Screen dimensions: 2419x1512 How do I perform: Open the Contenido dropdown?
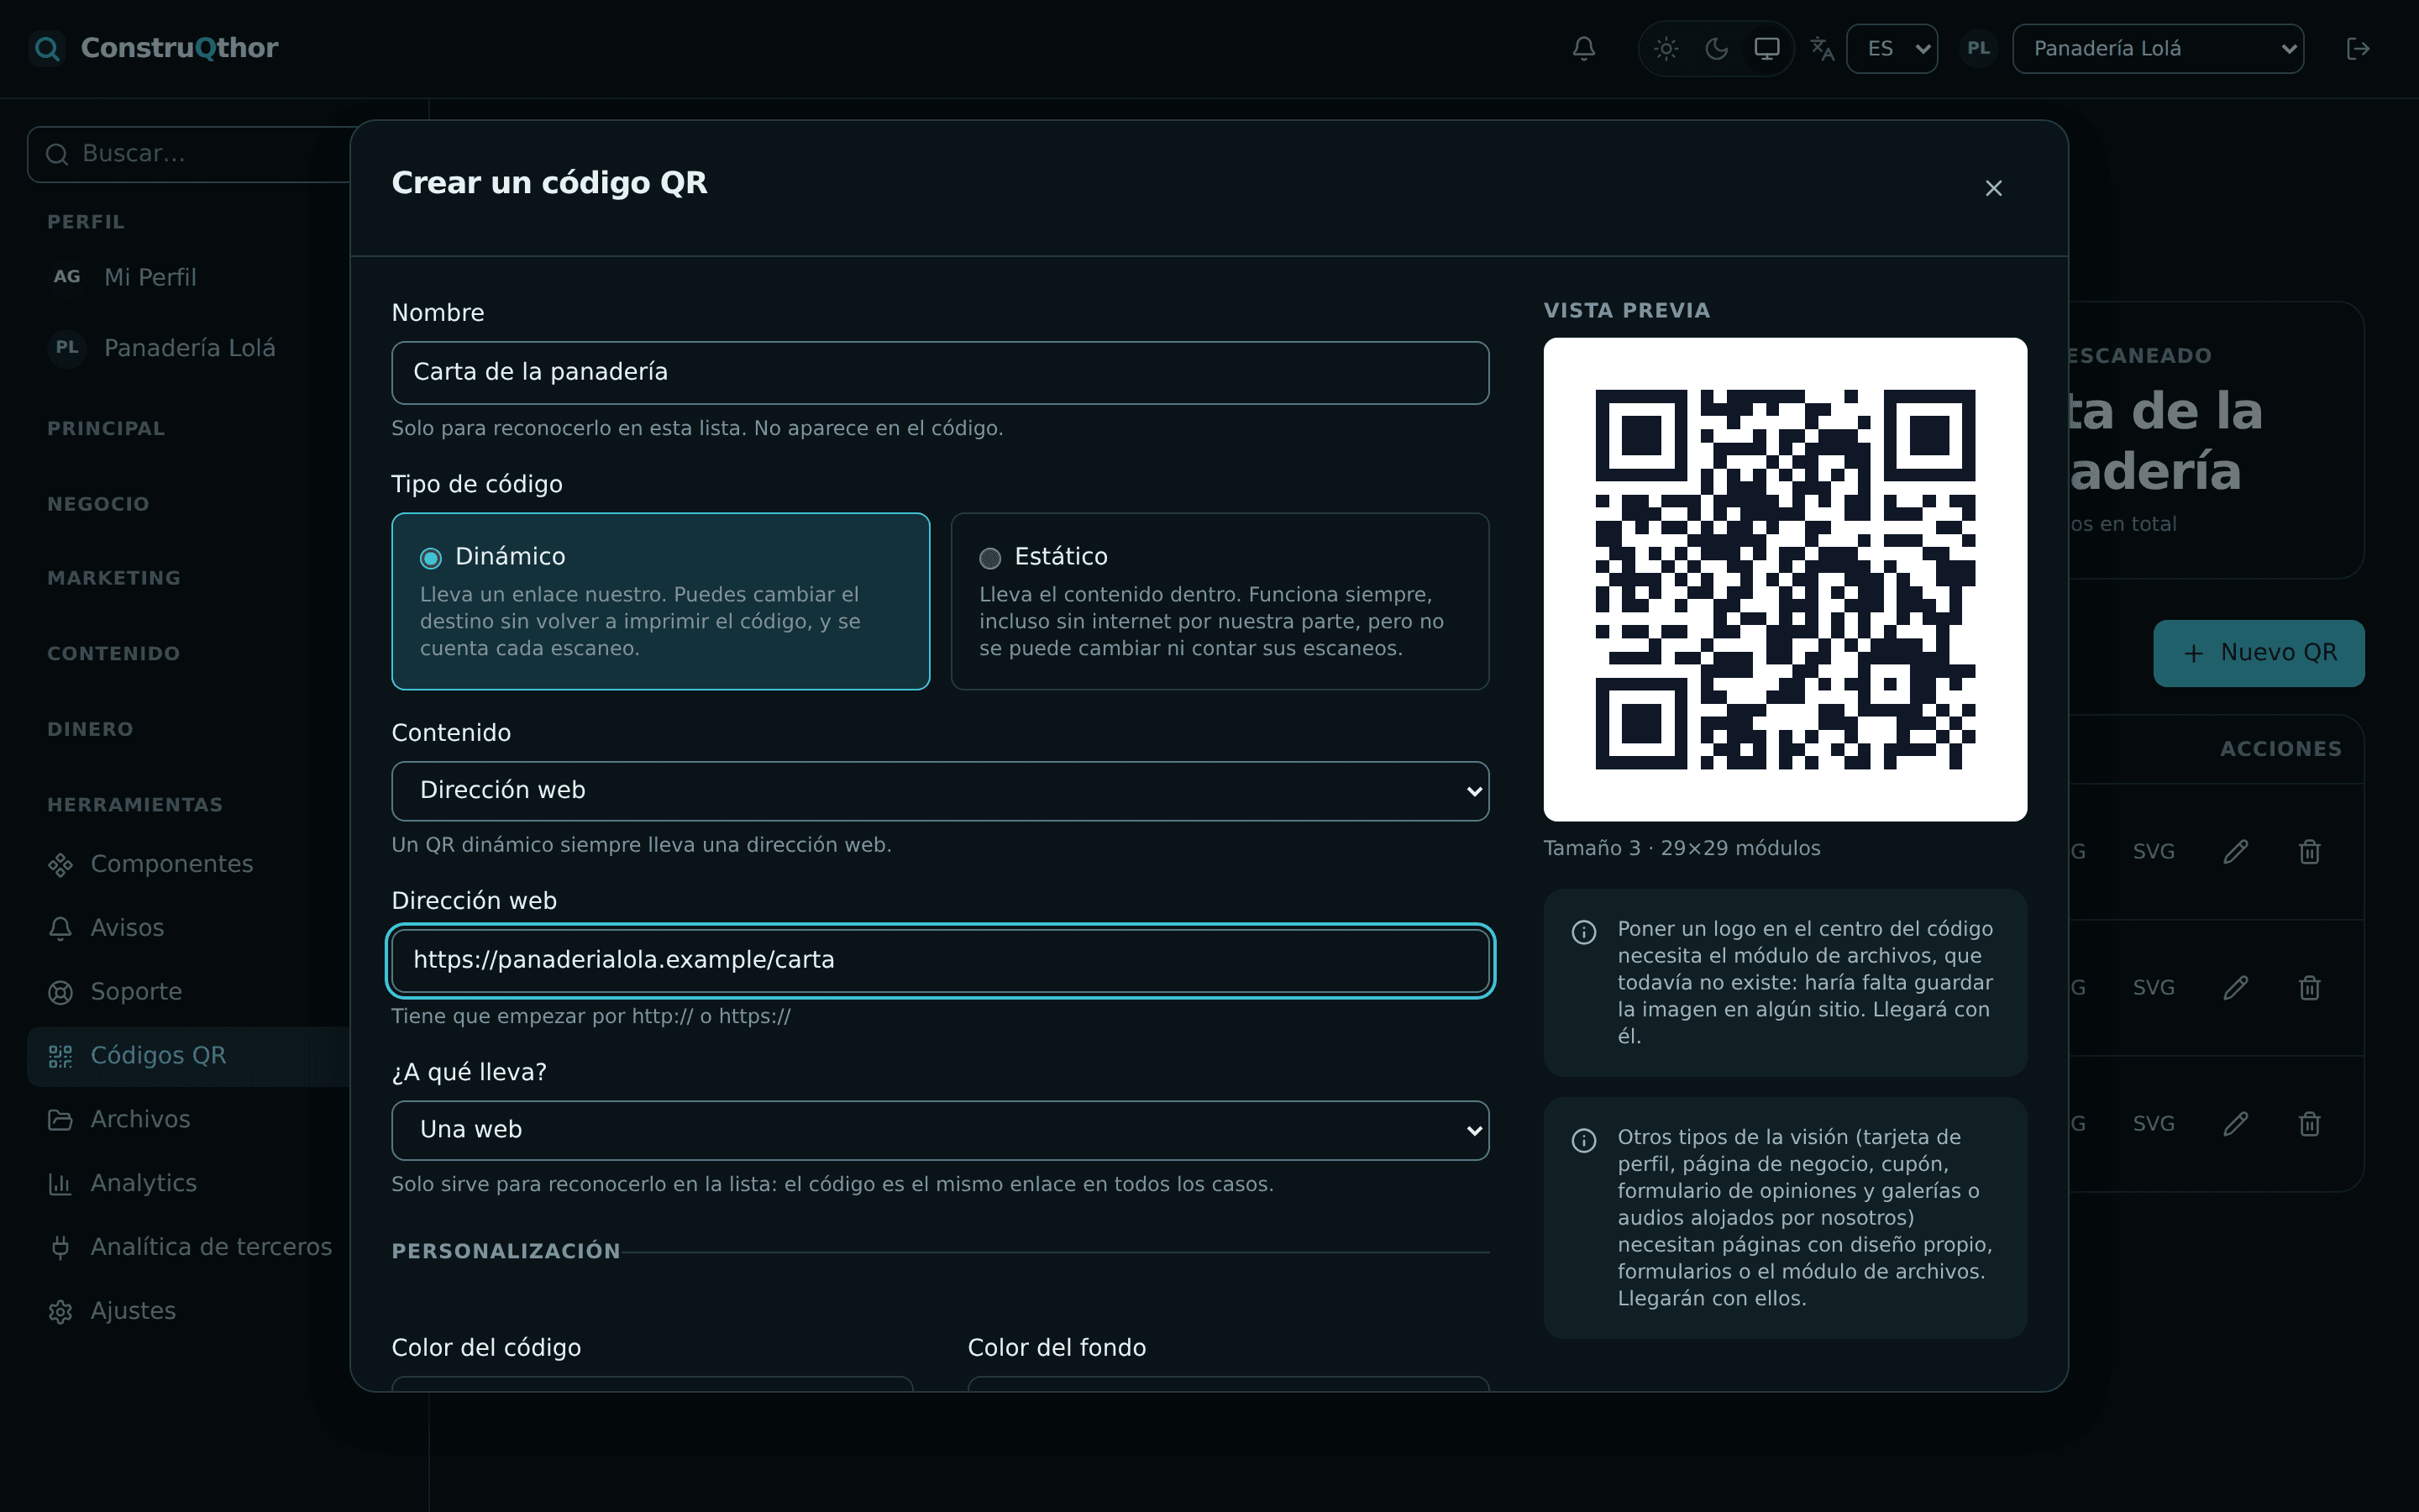(x=940, y=791)
